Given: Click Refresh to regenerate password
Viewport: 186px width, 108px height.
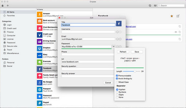Looking at the screenshot, I should (x=123, y=52).
